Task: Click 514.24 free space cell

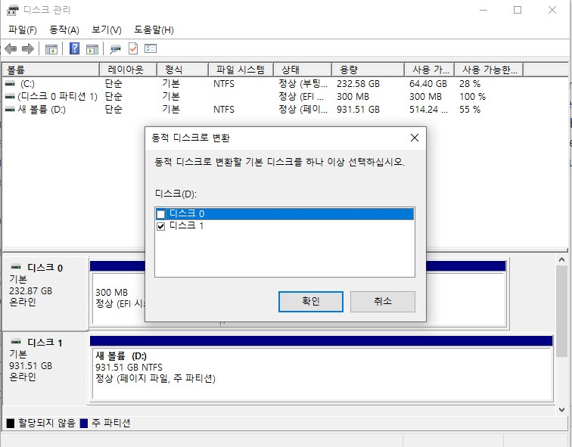Action: (428, 110)
